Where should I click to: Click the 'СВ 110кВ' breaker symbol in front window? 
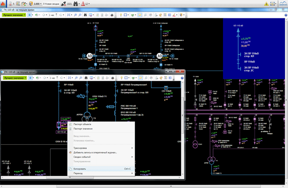[x=166, y=88]
